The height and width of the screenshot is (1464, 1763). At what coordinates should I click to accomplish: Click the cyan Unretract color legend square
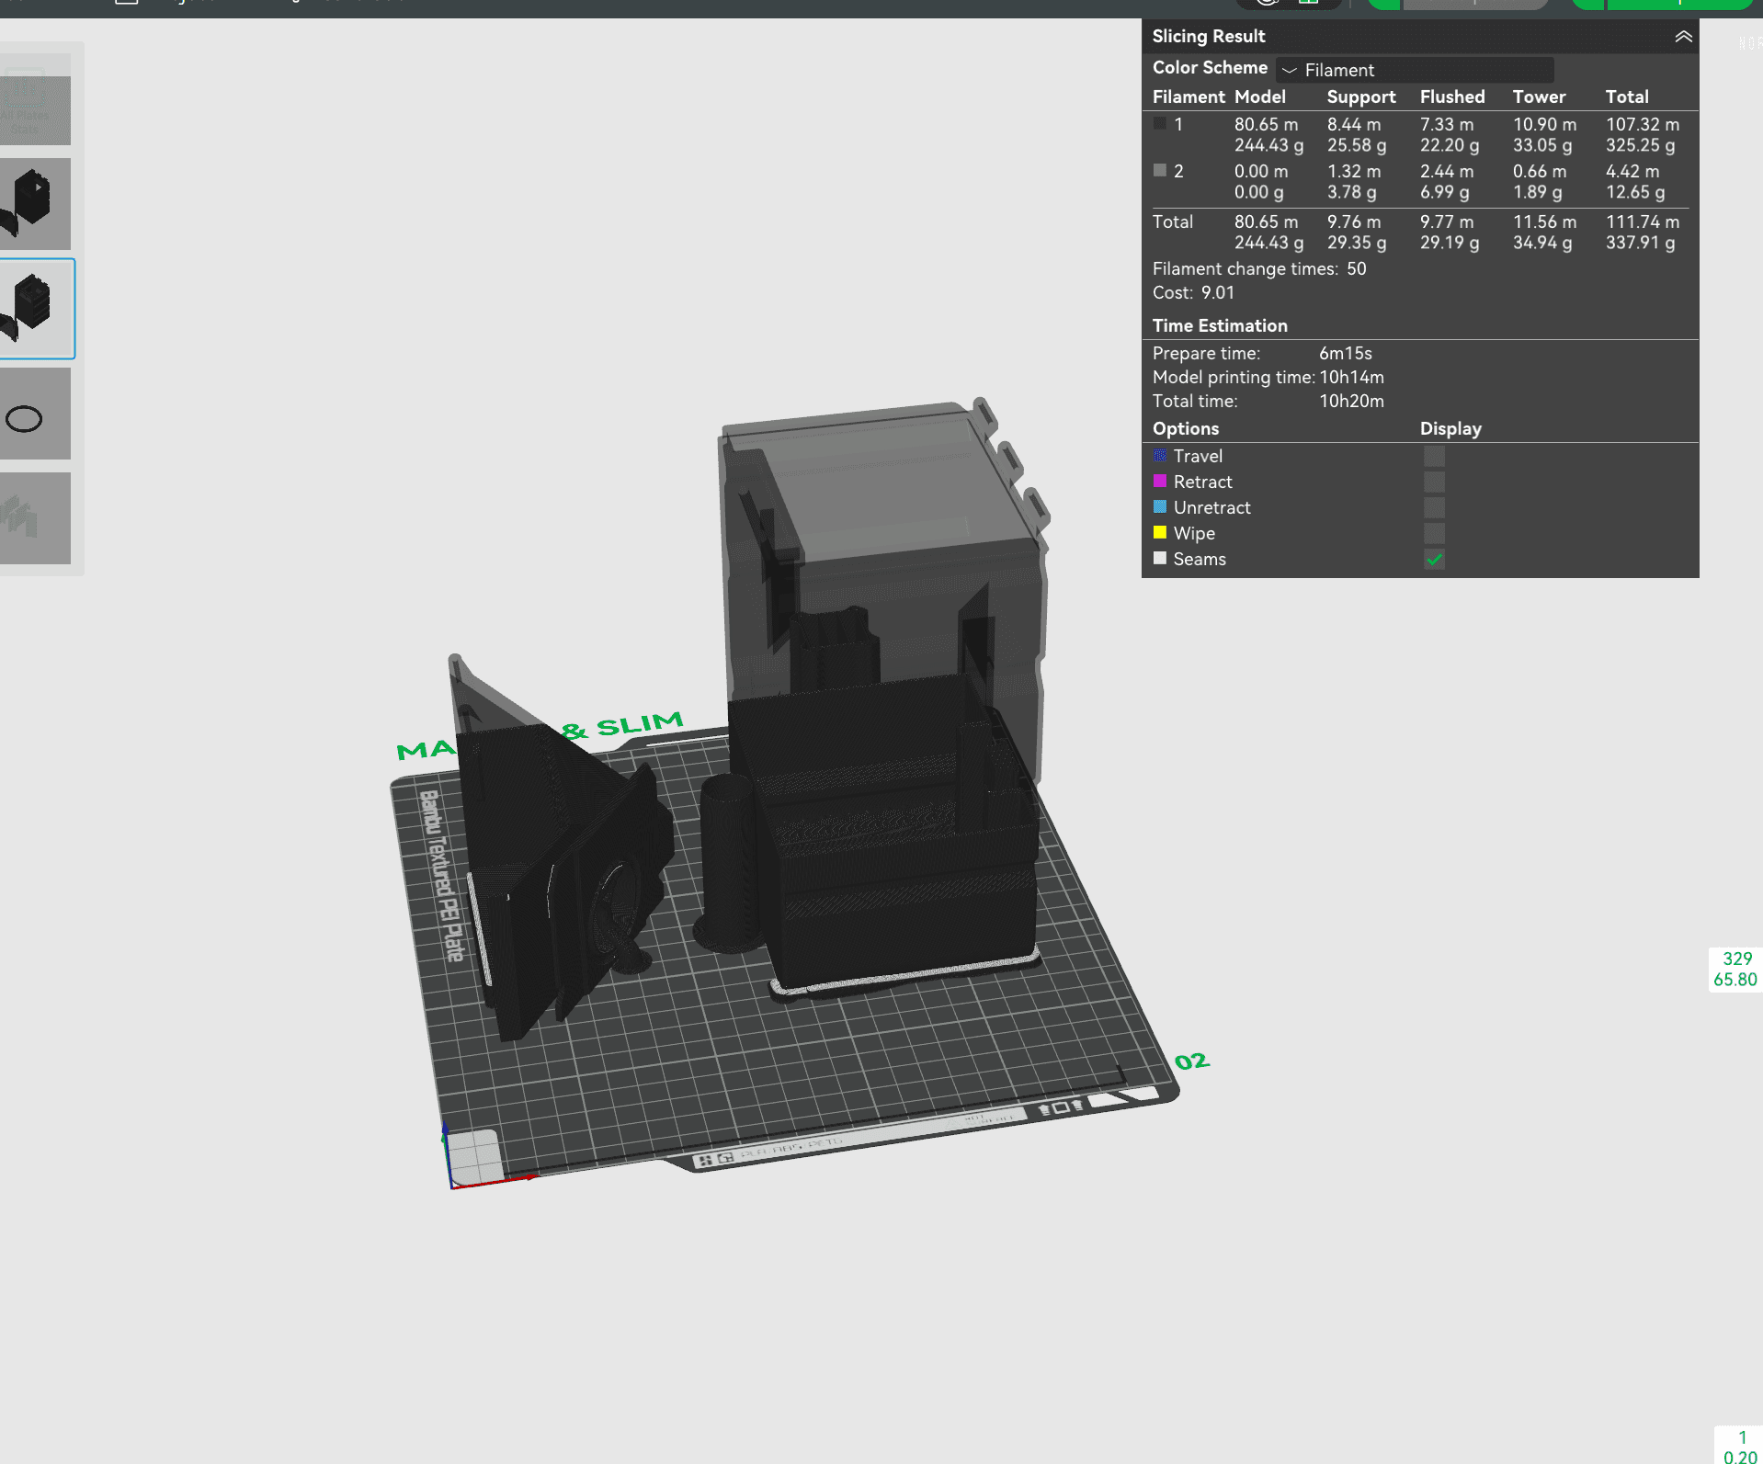click(x=1160, y=507)
